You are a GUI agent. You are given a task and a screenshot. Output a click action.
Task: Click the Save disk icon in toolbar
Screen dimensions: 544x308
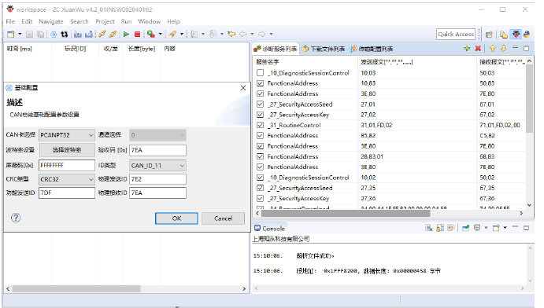tap(29, 34)
